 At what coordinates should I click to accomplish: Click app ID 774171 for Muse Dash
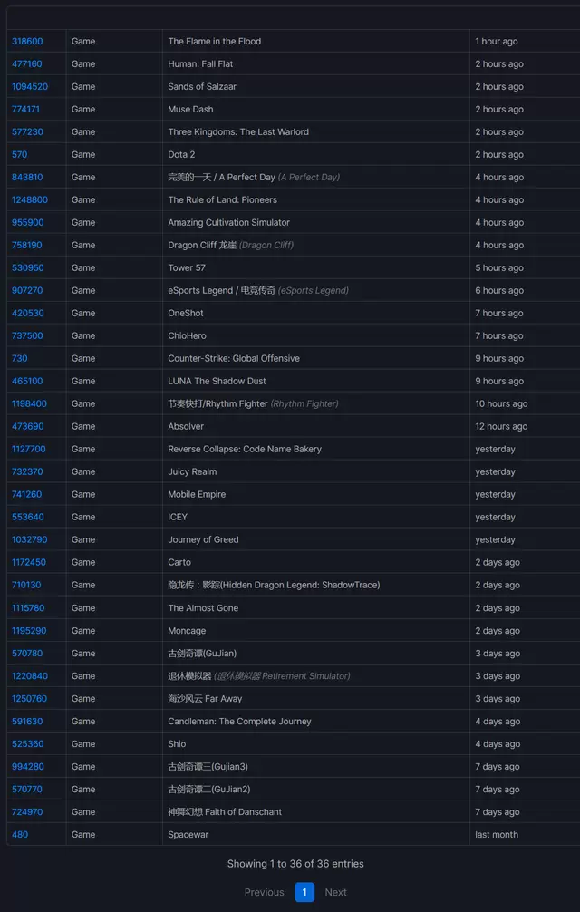pyautogui.click(x=25, y=110)
